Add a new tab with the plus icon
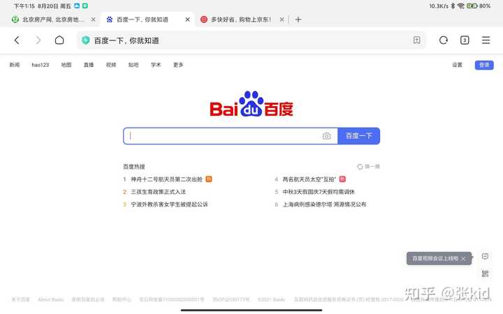Viewport: 503px width, 314px height. click(298, 20)
